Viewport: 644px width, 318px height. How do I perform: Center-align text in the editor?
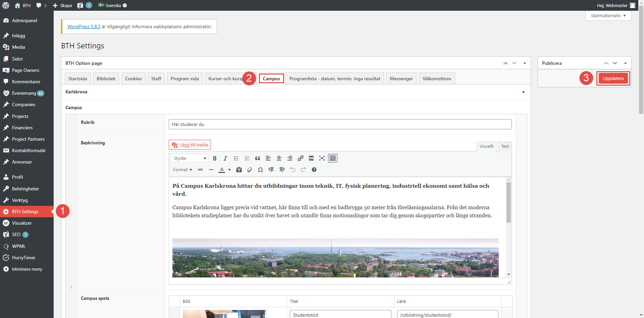tap(279, 158)
